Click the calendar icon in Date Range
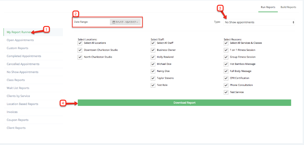This screenshot has width=304, height=145. pos(114,22)
